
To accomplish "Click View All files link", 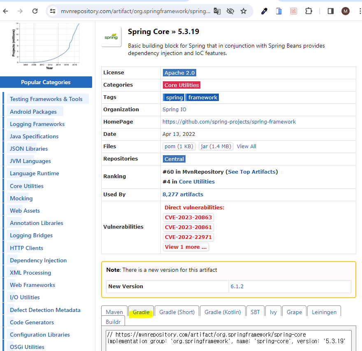I will pyautogui.click(x=246, y=146).
